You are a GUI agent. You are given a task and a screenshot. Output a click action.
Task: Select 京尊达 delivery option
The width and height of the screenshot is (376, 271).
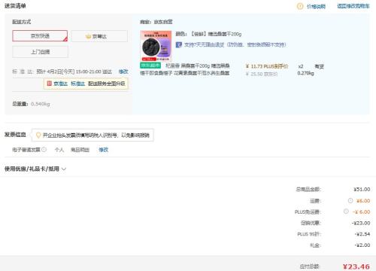click(x=99, y=36)
